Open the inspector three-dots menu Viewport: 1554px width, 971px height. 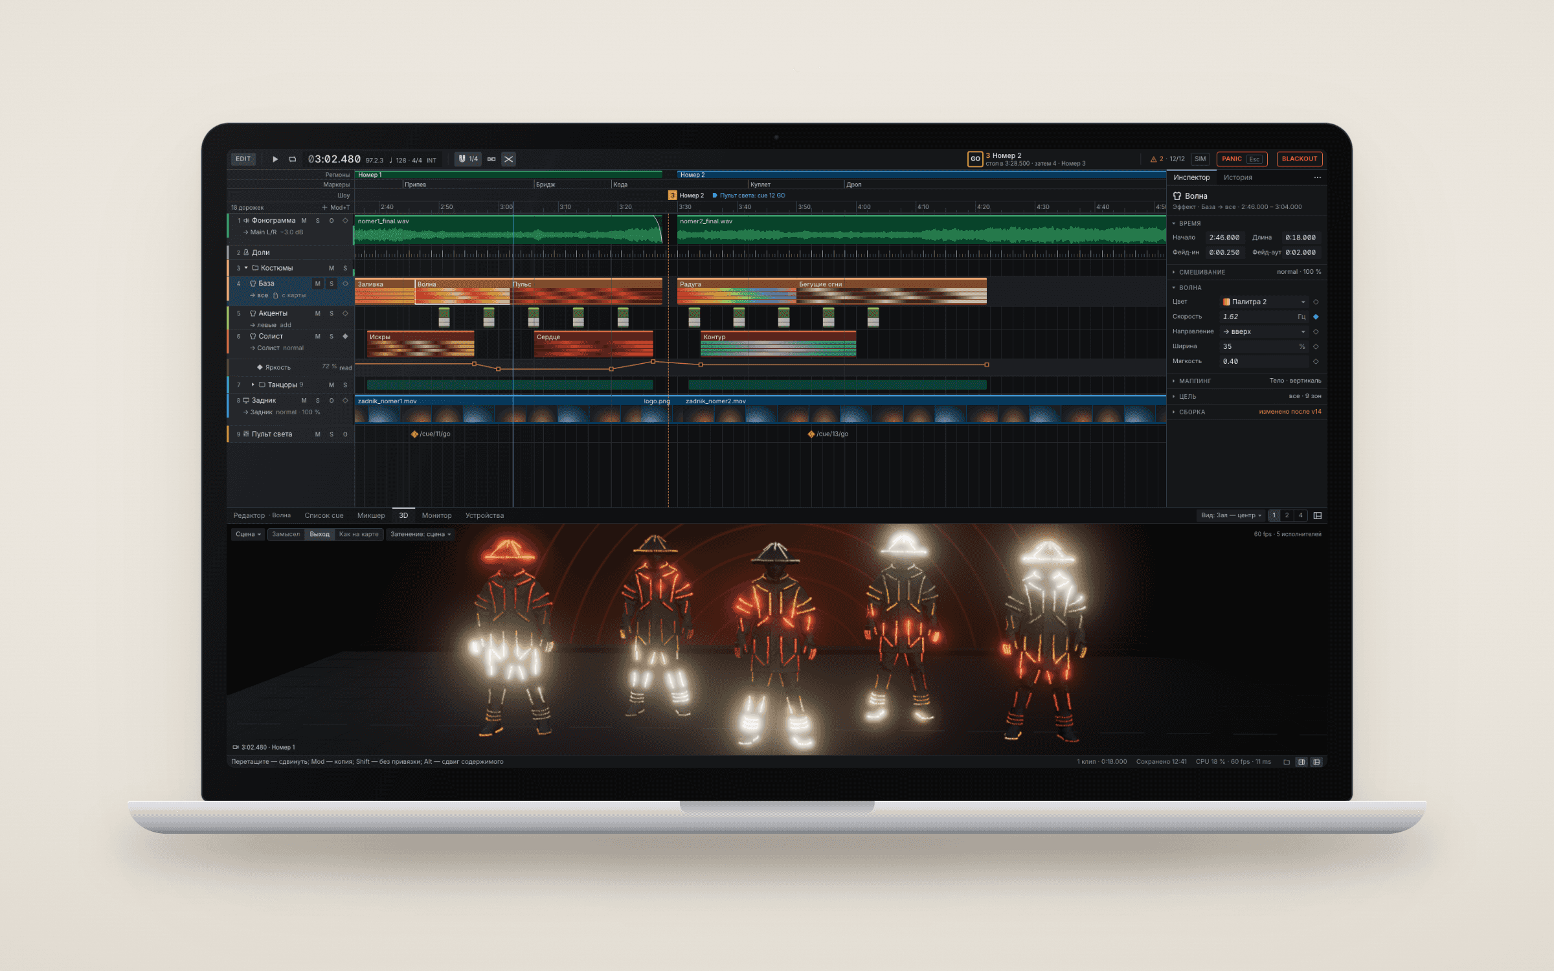coord(1317,177)
